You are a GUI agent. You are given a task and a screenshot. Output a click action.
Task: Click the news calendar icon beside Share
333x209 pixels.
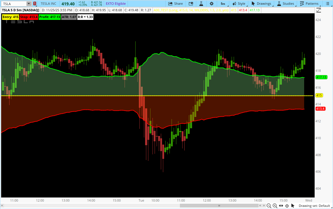pyautogui.click(x=191, y=4)
